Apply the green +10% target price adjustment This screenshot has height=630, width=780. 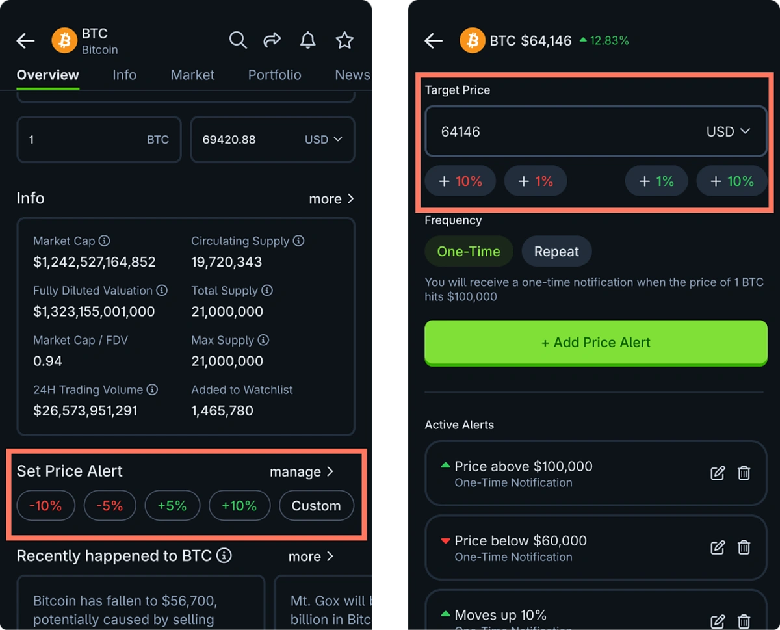point(732,181)
